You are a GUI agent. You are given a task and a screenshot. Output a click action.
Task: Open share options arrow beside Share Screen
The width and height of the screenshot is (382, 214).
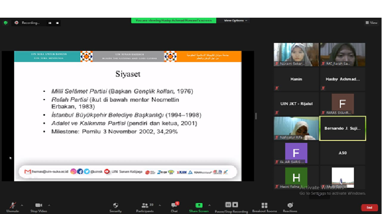[x=209, y=205]
